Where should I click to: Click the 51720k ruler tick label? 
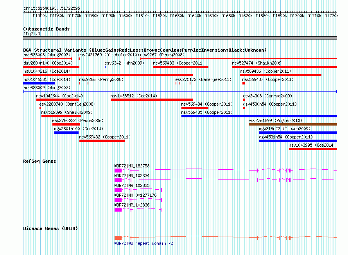(x=332, y=16)
